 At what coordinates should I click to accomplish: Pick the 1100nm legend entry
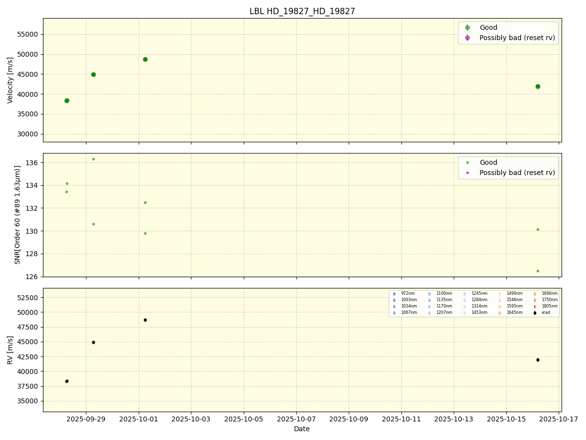440,294
